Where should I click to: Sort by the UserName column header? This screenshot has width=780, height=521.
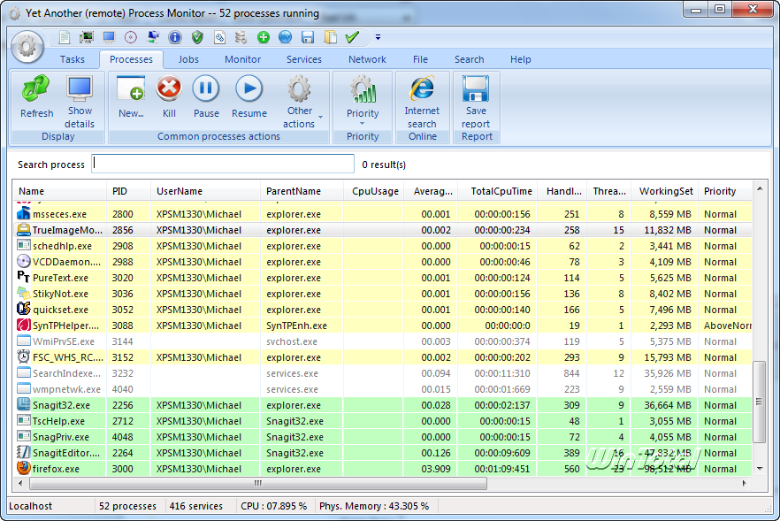pos(205,191)
